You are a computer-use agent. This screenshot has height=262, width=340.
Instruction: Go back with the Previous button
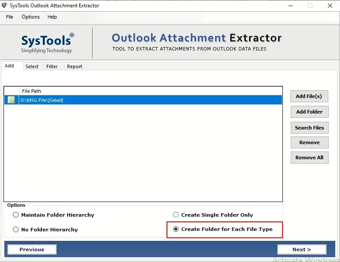(x=32, y=249)
